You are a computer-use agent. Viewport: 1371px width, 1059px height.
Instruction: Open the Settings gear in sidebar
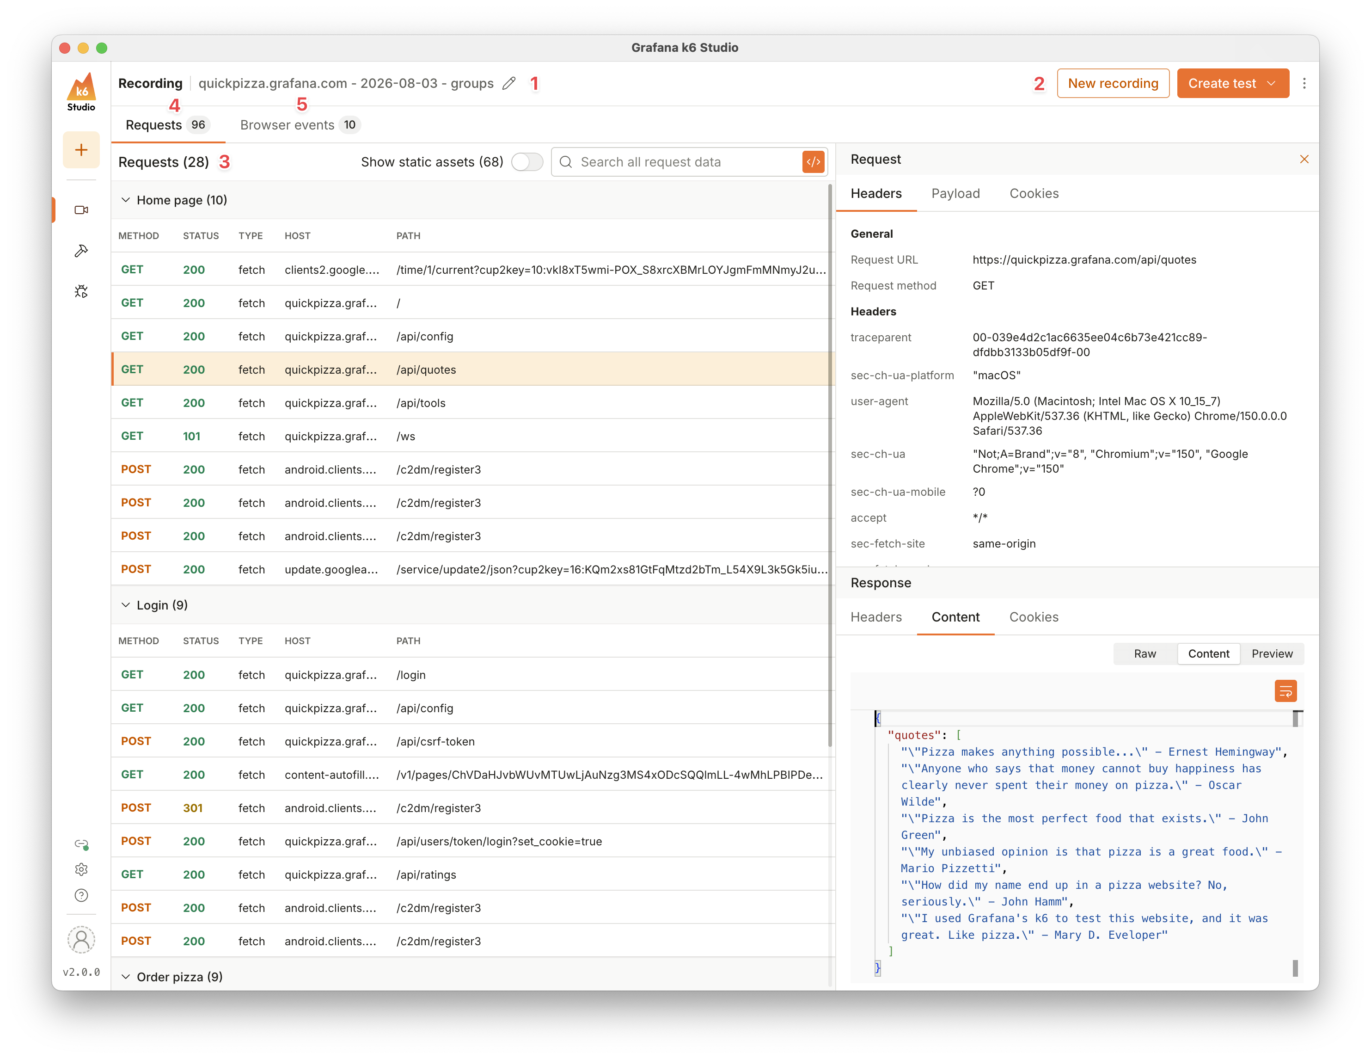tap(81, 869)
